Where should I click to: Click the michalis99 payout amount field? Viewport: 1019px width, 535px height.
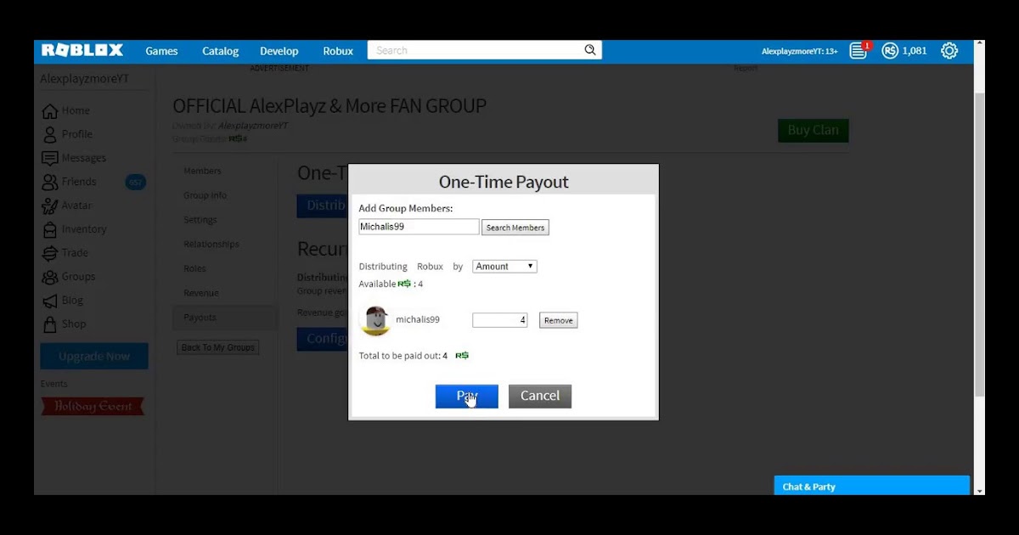click(500, 320)
